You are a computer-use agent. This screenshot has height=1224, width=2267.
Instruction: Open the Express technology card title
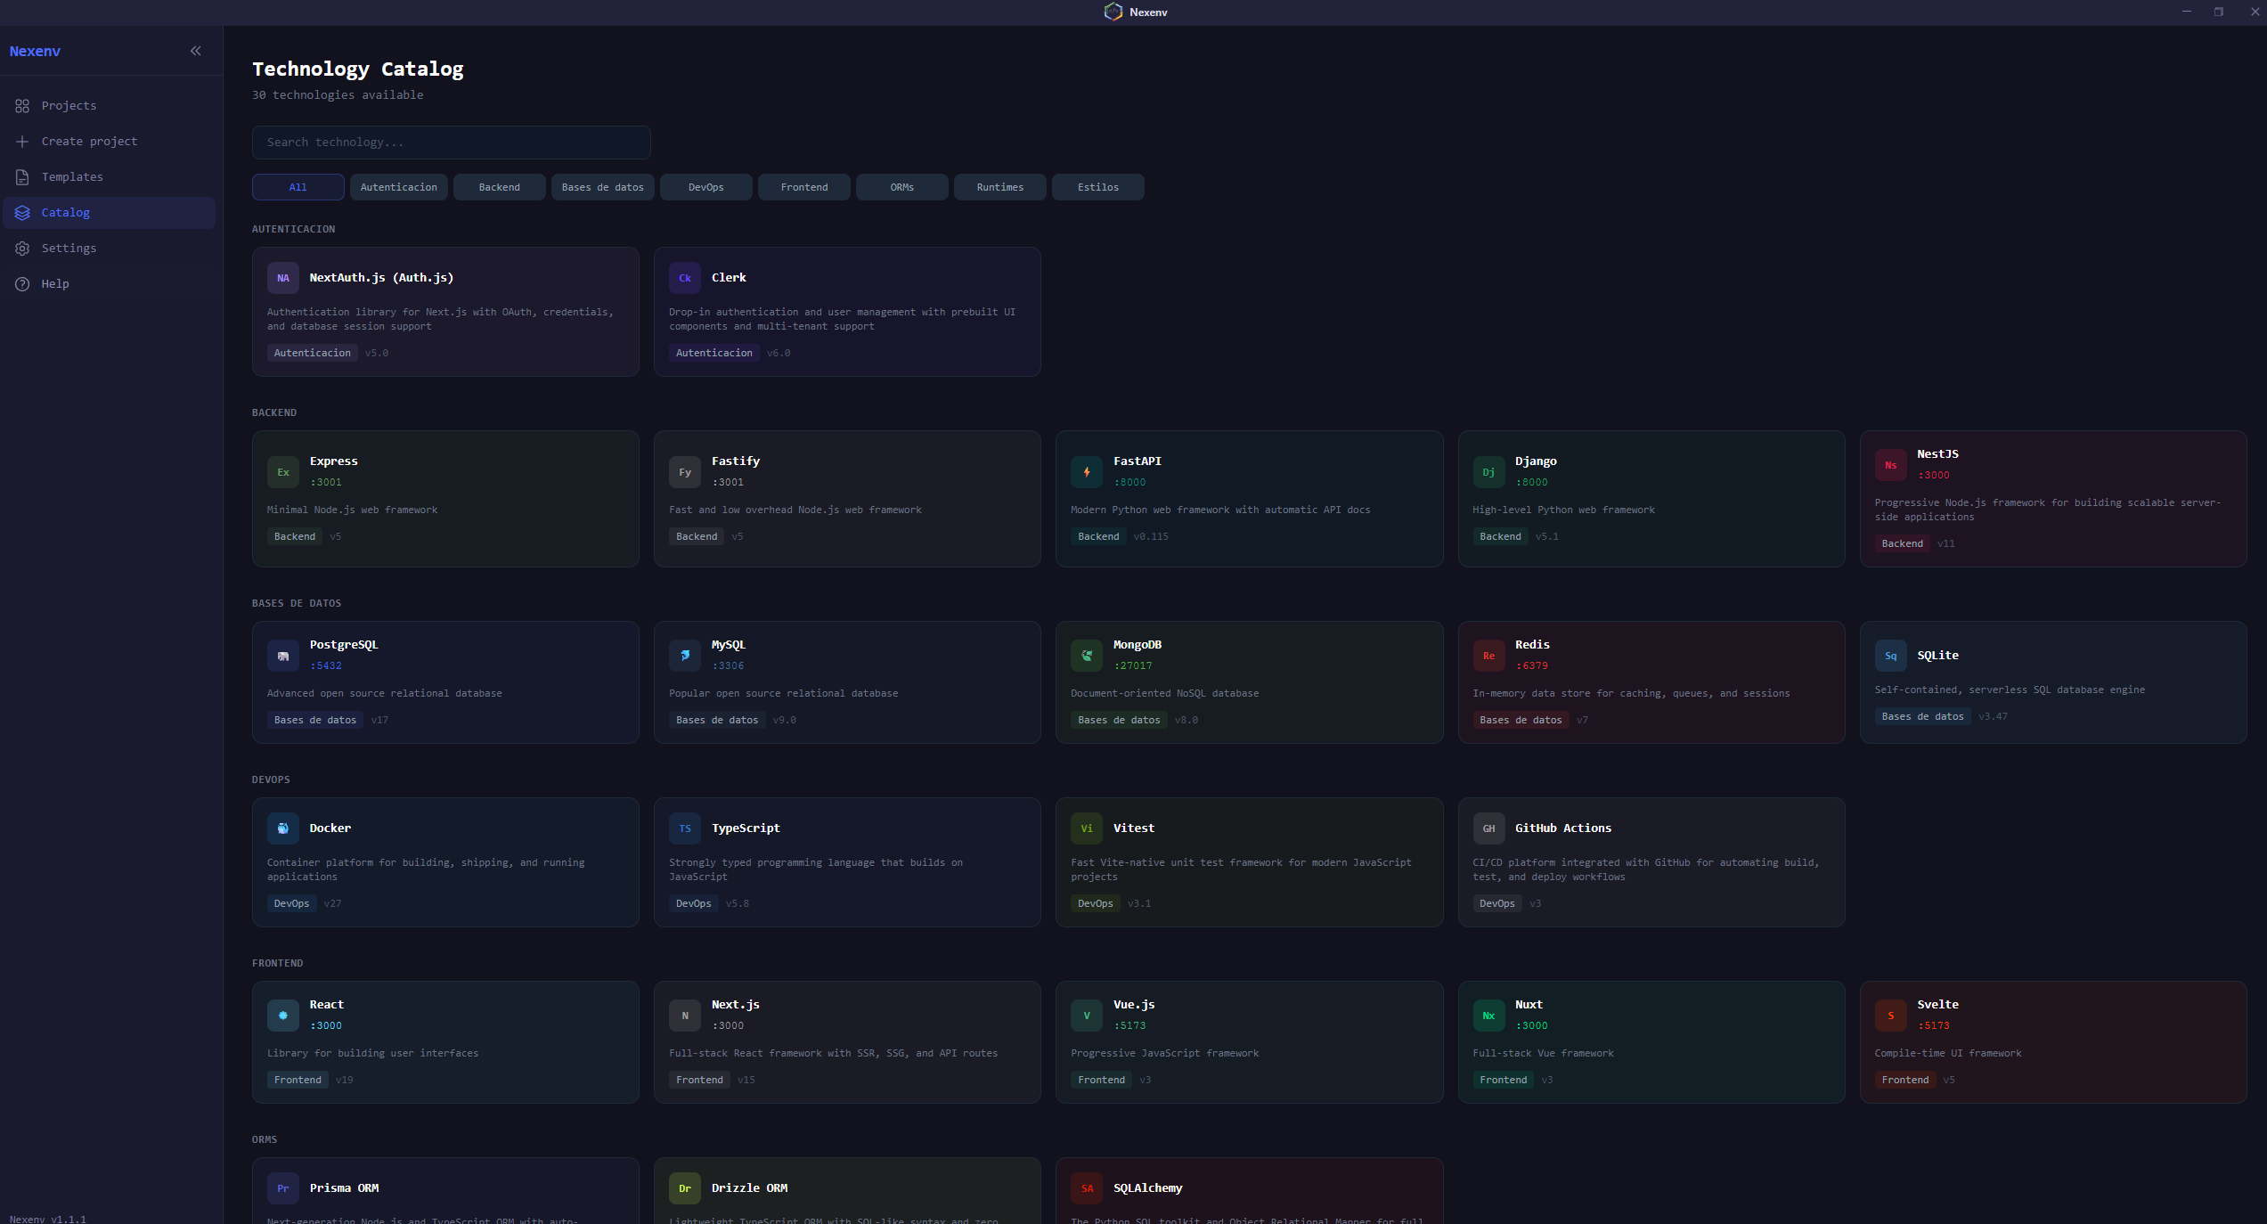(x=334, y=461)
